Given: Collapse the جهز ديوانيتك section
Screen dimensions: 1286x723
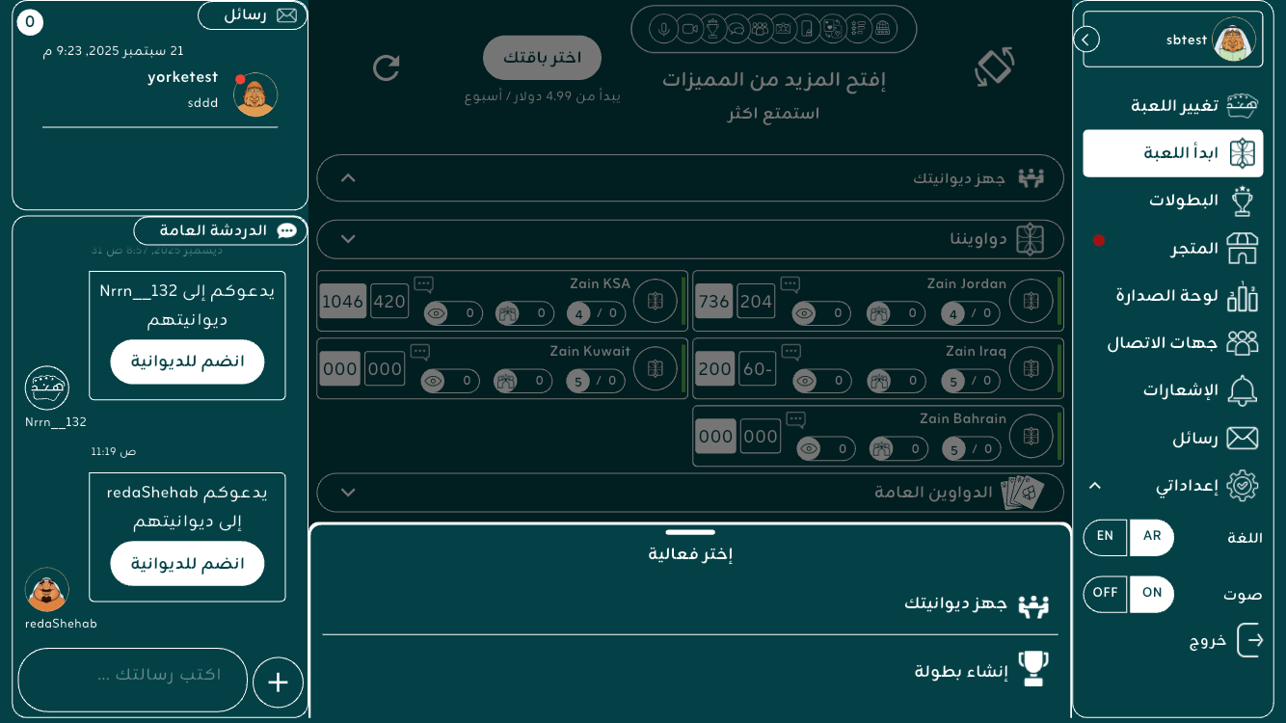Looking at the screenshot, I should tap(349, 178).
